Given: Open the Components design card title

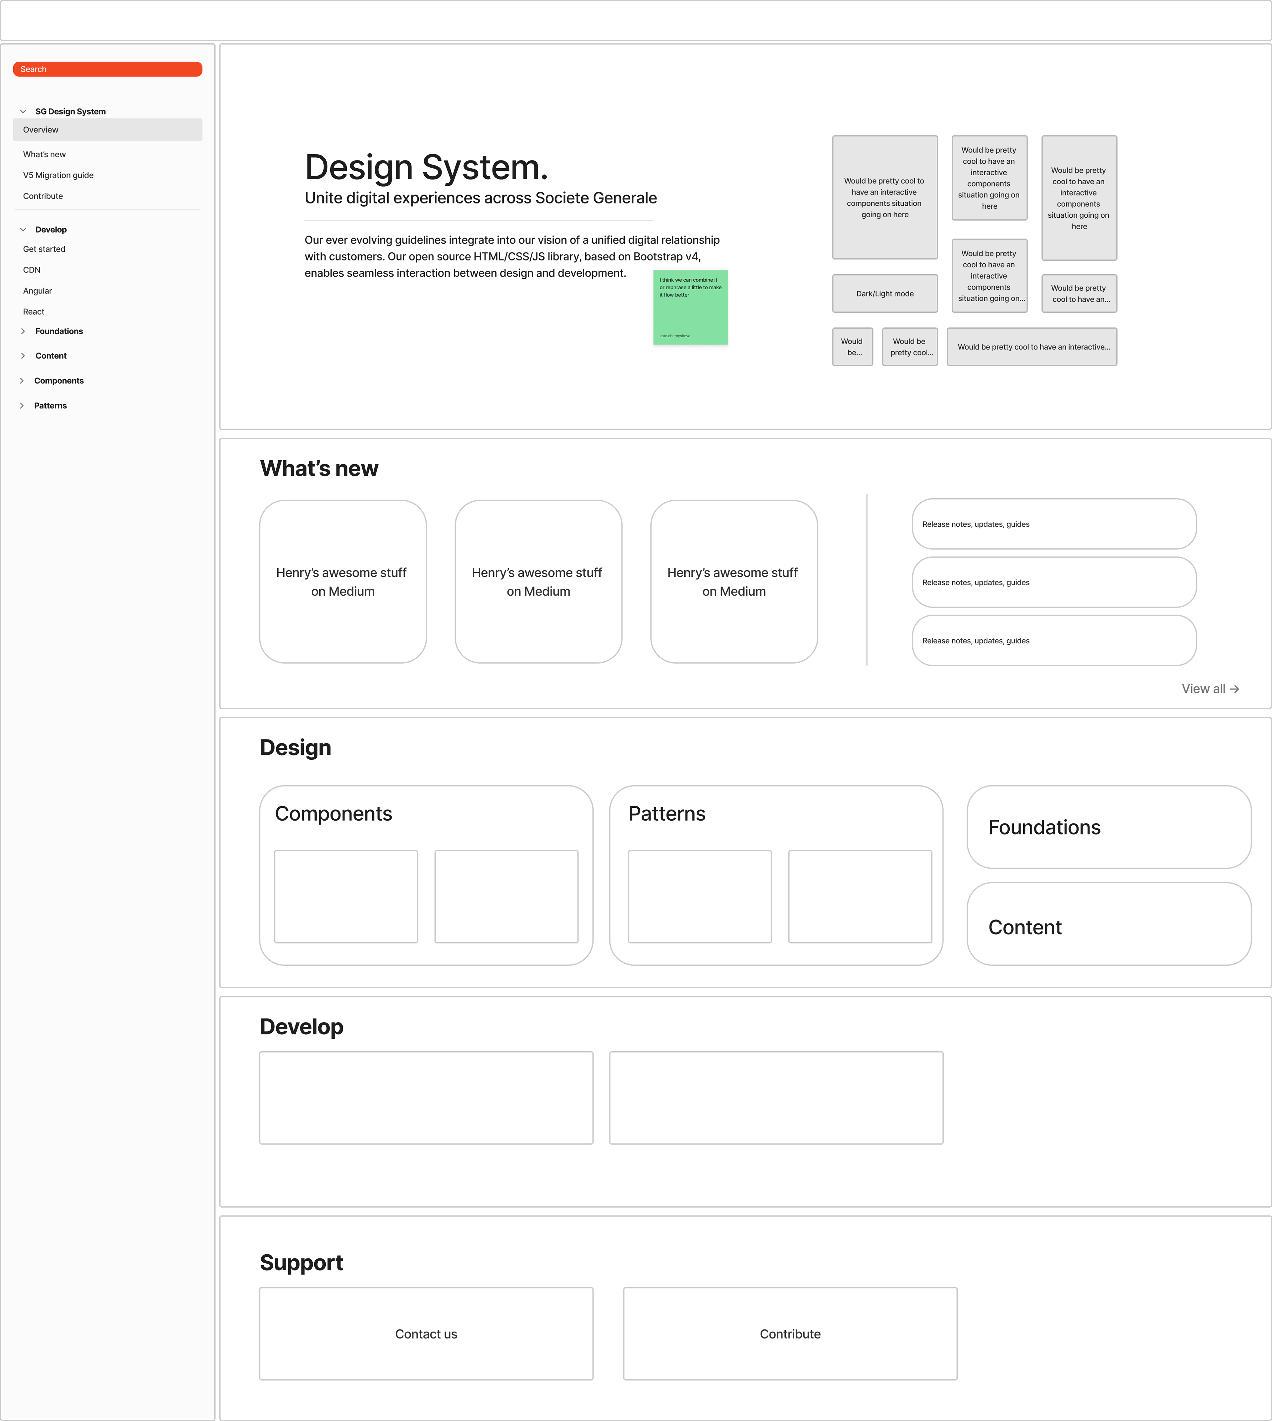Looking at the screenshot, I should 333,814.
